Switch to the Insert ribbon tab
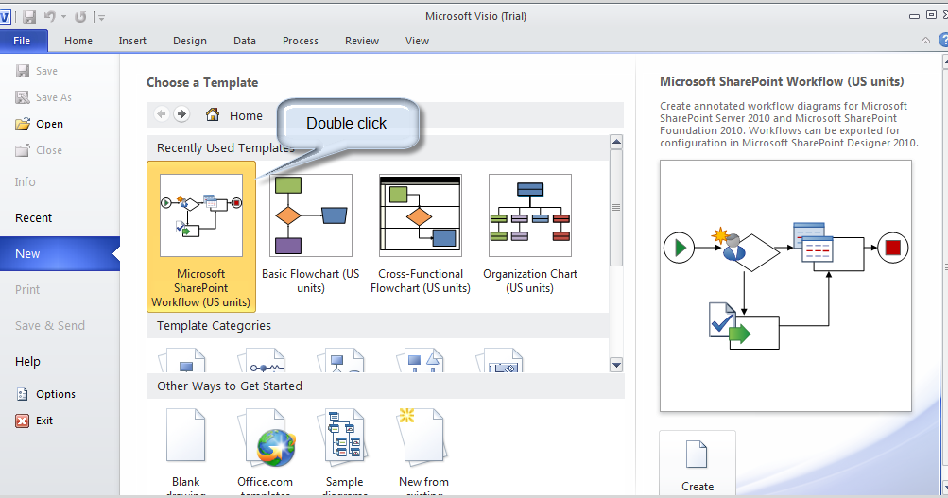948x498 pixels. 132,41
